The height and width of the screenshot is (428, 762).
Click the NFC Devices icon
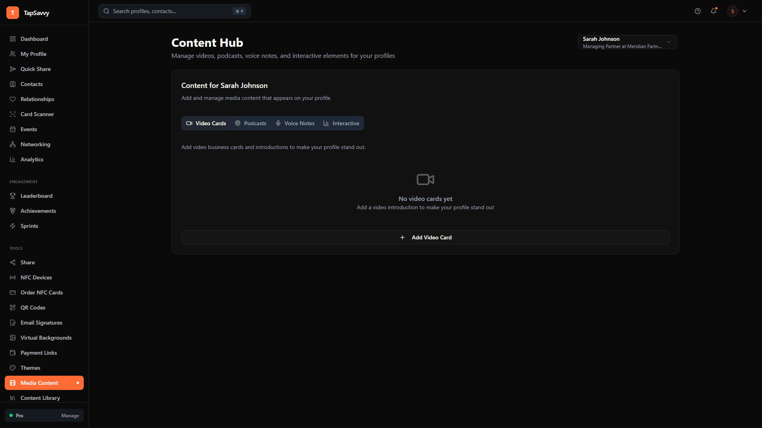point(13,277)
